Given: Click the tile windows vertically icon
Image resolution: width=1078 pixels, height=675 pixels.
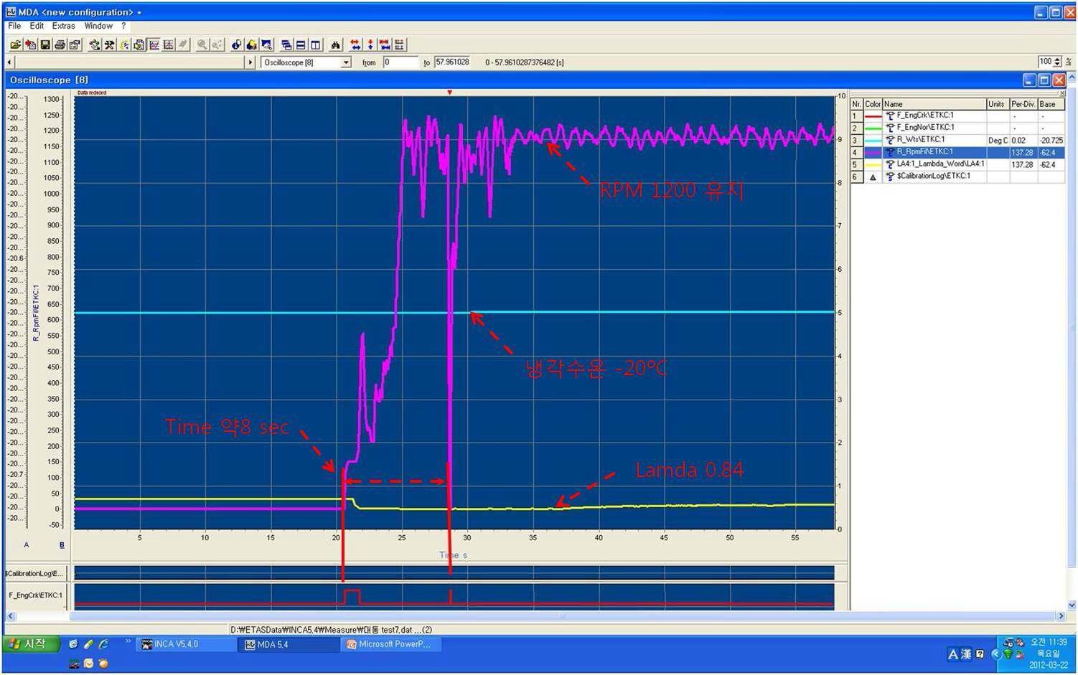Looking at the screenshot, I should tap(316, 44).
